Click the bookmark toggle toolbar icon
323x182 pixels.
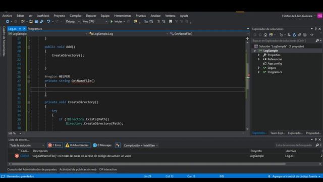(x=171, y=21)
